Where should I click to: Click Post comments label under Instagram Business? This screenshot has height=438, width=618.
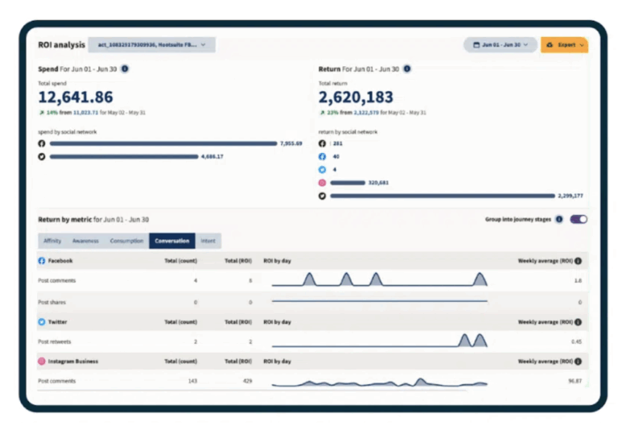click(x=57, y=381)
